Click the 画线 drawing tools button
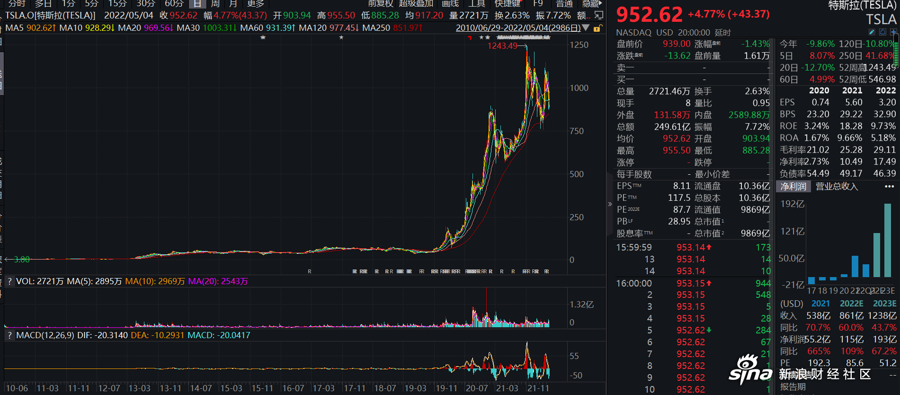The height and width of the screenshot is (395, 900). [x=450, y=3]
